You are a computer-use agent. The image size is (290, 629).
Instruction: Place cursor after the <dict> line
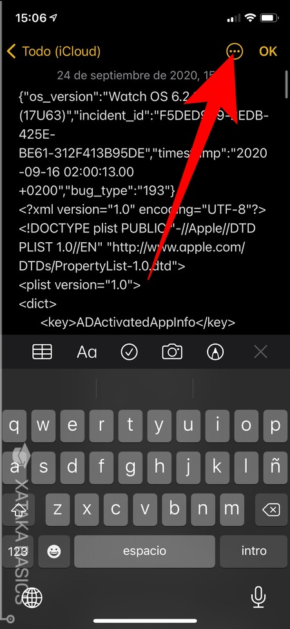tap(57, 304)
